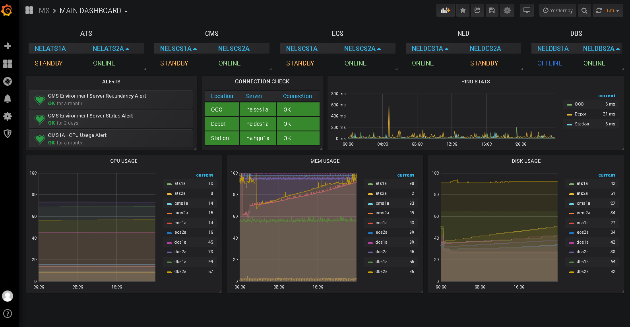Sort CMS table by NELSCS1A column

point(178,48)
